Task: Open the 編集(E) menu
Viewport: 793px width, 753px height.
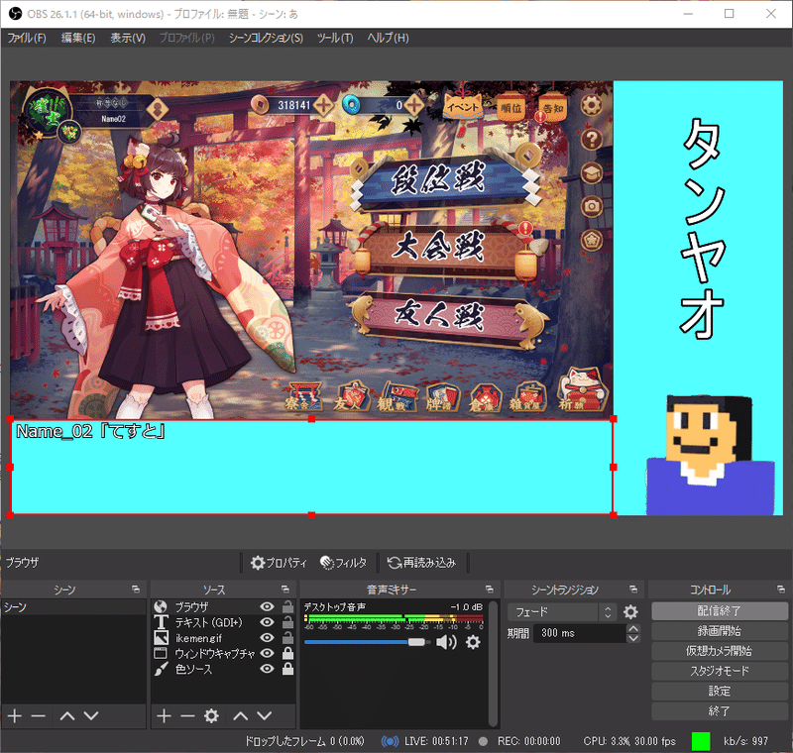Action: point(78,38)
